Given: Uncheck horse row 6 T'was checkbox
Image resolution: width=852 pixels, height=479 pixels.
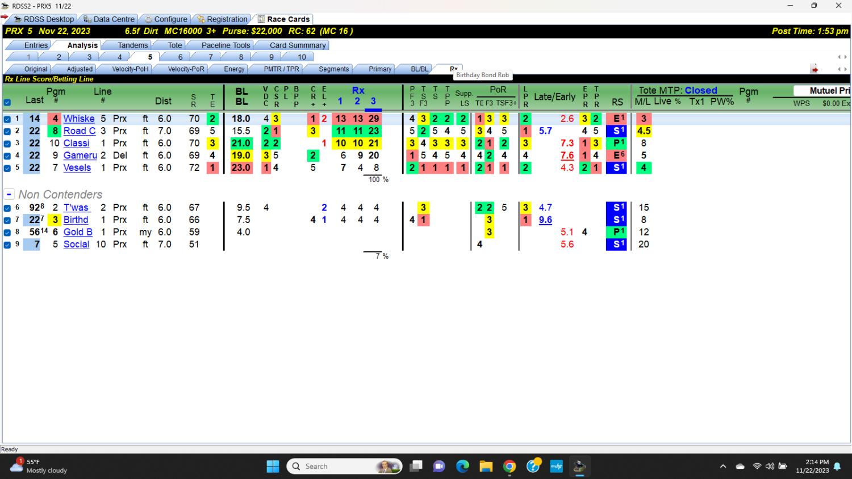Looking at the screenshot, I should [7, 208].
